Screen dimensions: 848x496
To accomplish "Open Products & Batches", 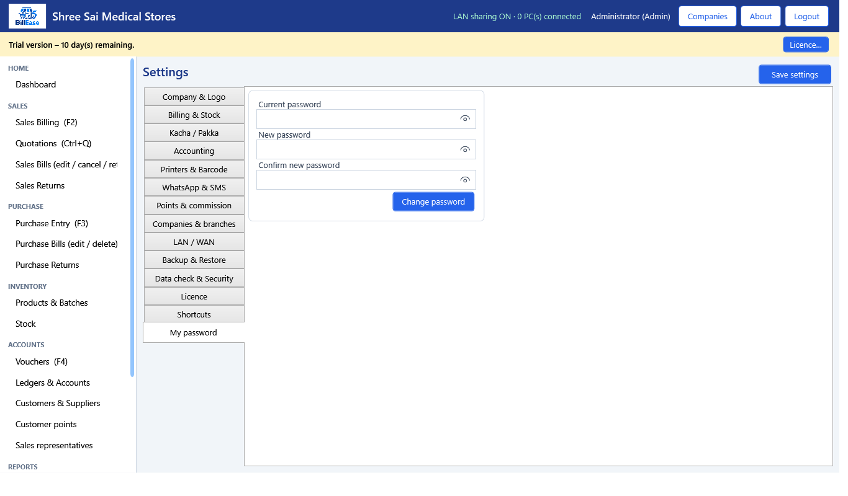I will coord(52,303).
